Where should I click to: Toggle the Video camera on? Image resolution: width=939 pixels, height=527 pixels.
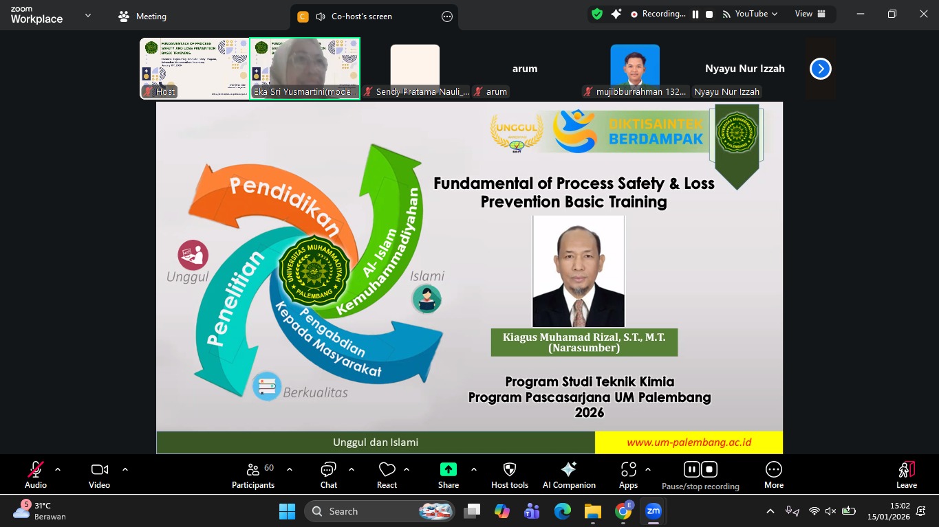click(99, 475)
